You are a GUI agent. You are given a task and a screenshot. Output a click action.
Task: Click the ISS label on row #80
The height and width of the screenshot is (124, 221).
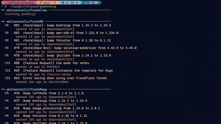pyautogui.click(x=8, y=63)
